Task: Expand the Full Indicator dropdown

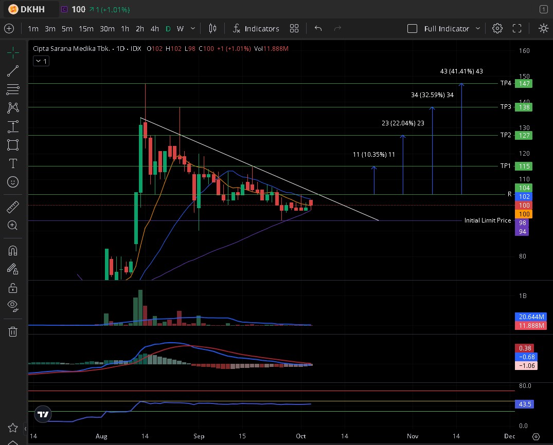Action: pyautogui.click(x=478, y=29)
